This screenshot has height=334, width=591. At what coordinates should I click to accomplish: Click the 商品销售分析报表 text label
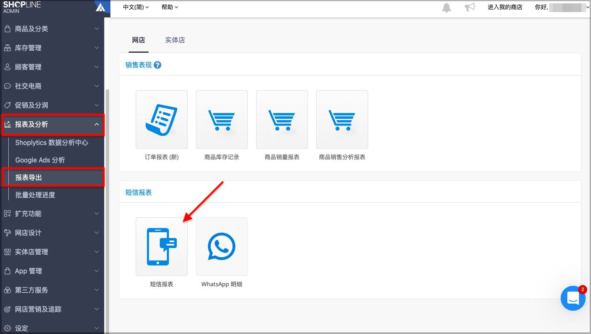coord(342,157)
